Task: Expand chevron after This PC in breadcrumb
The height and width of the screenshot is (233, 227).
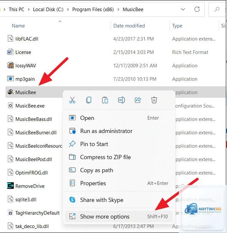Action: click(x=29, y=10)
